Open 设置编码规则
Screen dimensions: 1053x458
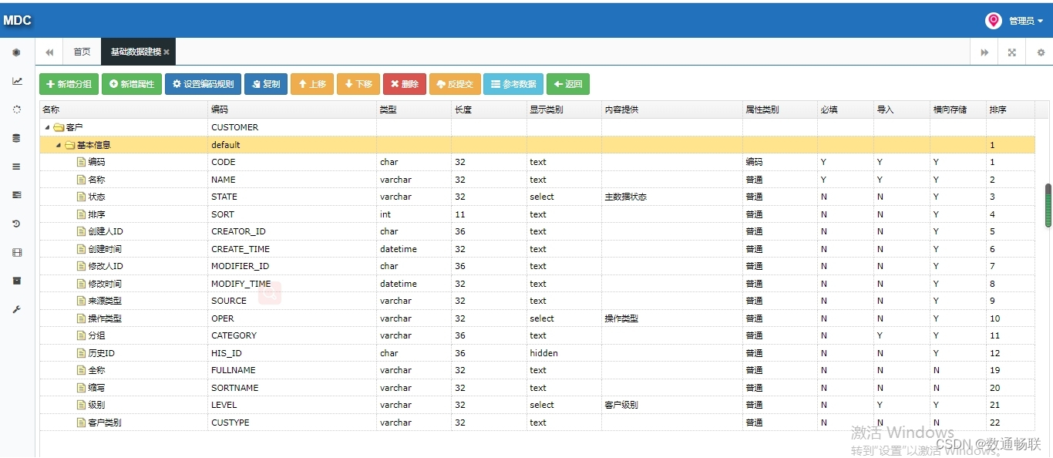point(203,84)
